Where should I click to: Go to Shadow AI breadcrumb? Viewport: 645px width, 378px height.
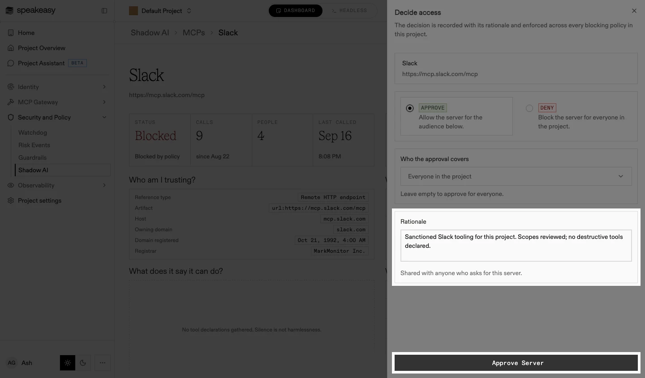click(150, 33)
